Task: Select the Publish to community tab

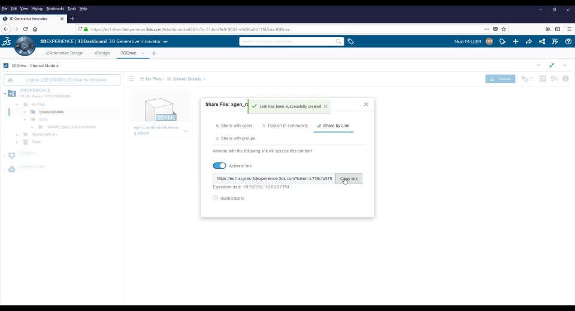Action: click(285, 126)
